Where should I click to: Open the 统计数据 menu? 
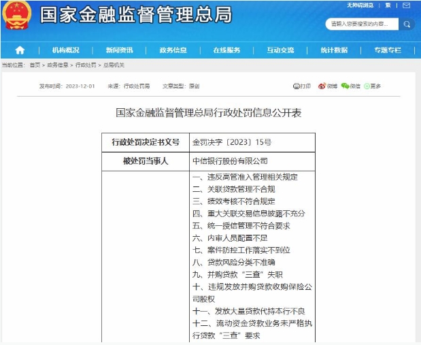334,50
